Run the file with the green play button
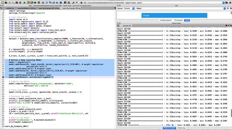 point(25,3)
